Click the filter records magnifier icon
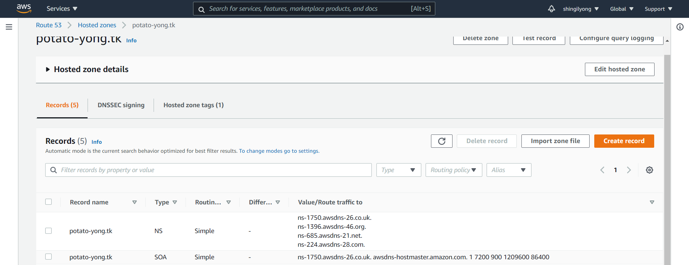Image resolution: width=689 pixels, height=265 pixels. (x=53, y=170)
